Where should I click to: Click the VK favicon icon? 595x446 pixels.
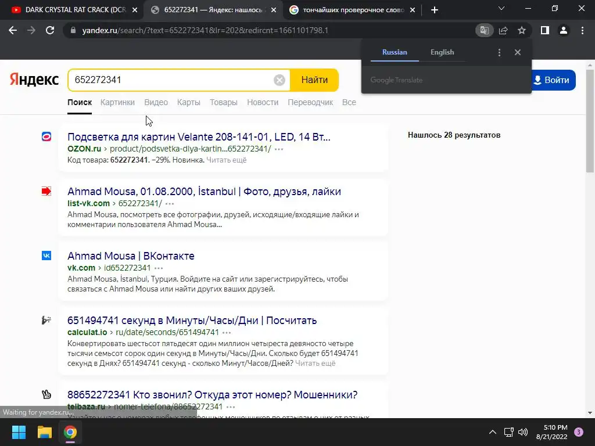pos(46,256)
